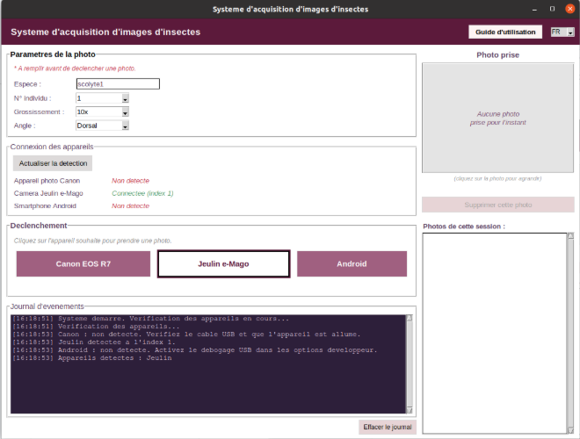Screen dimensions: 580x439
Task: Open the FR language dropdown
Action: tap(562, 32)
